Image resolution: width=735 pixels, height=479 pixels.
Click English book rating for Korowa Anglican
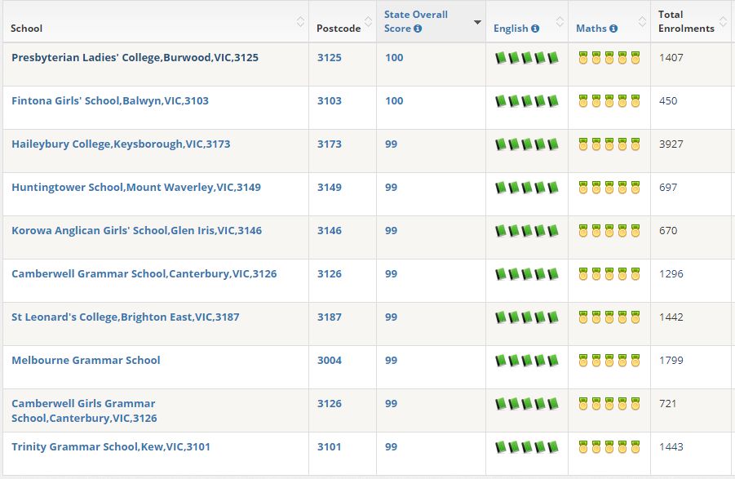(x=527, y=231)
